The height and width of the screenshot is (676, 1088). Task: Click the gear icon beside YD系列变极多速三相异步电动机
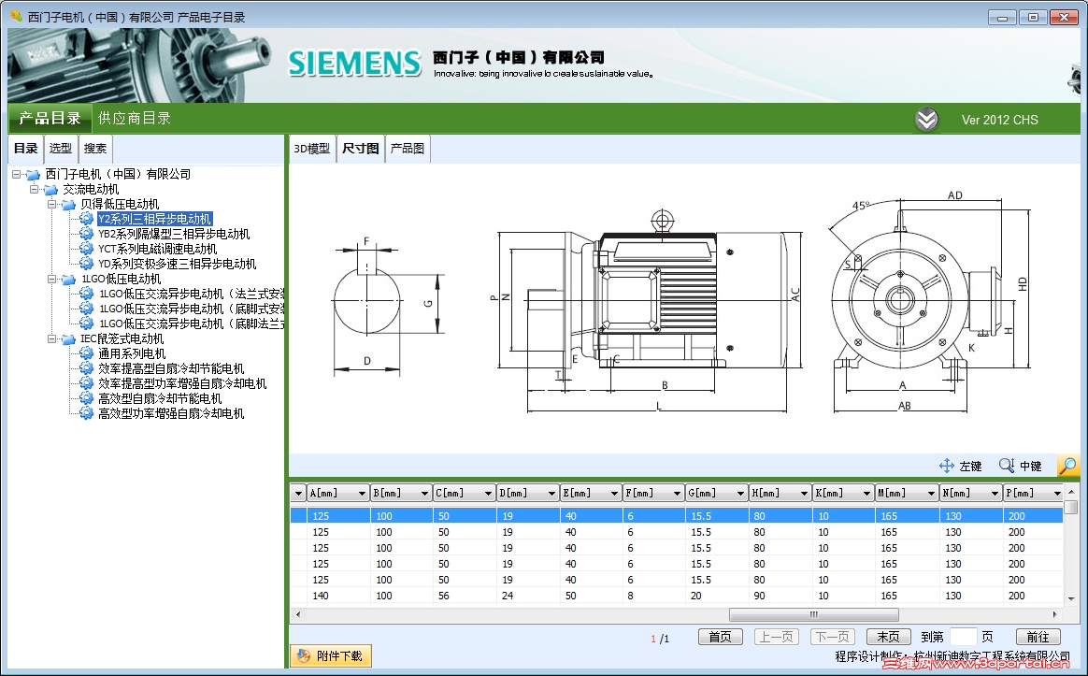(86, 264)
